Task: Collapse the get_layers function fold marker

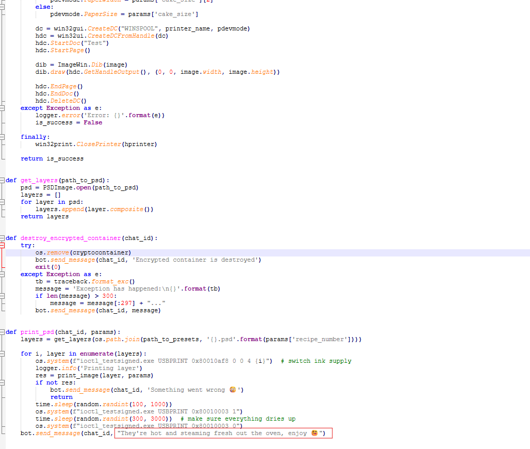Action: click(x=3, y=181)
